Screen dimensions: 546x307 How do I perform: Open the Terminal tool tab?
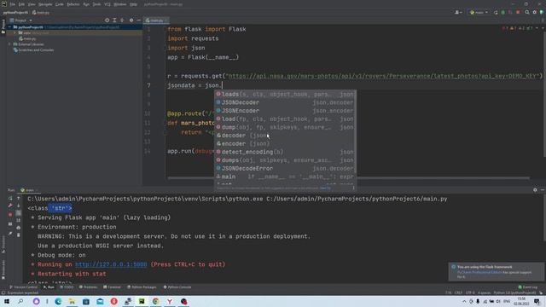[112, 287]
